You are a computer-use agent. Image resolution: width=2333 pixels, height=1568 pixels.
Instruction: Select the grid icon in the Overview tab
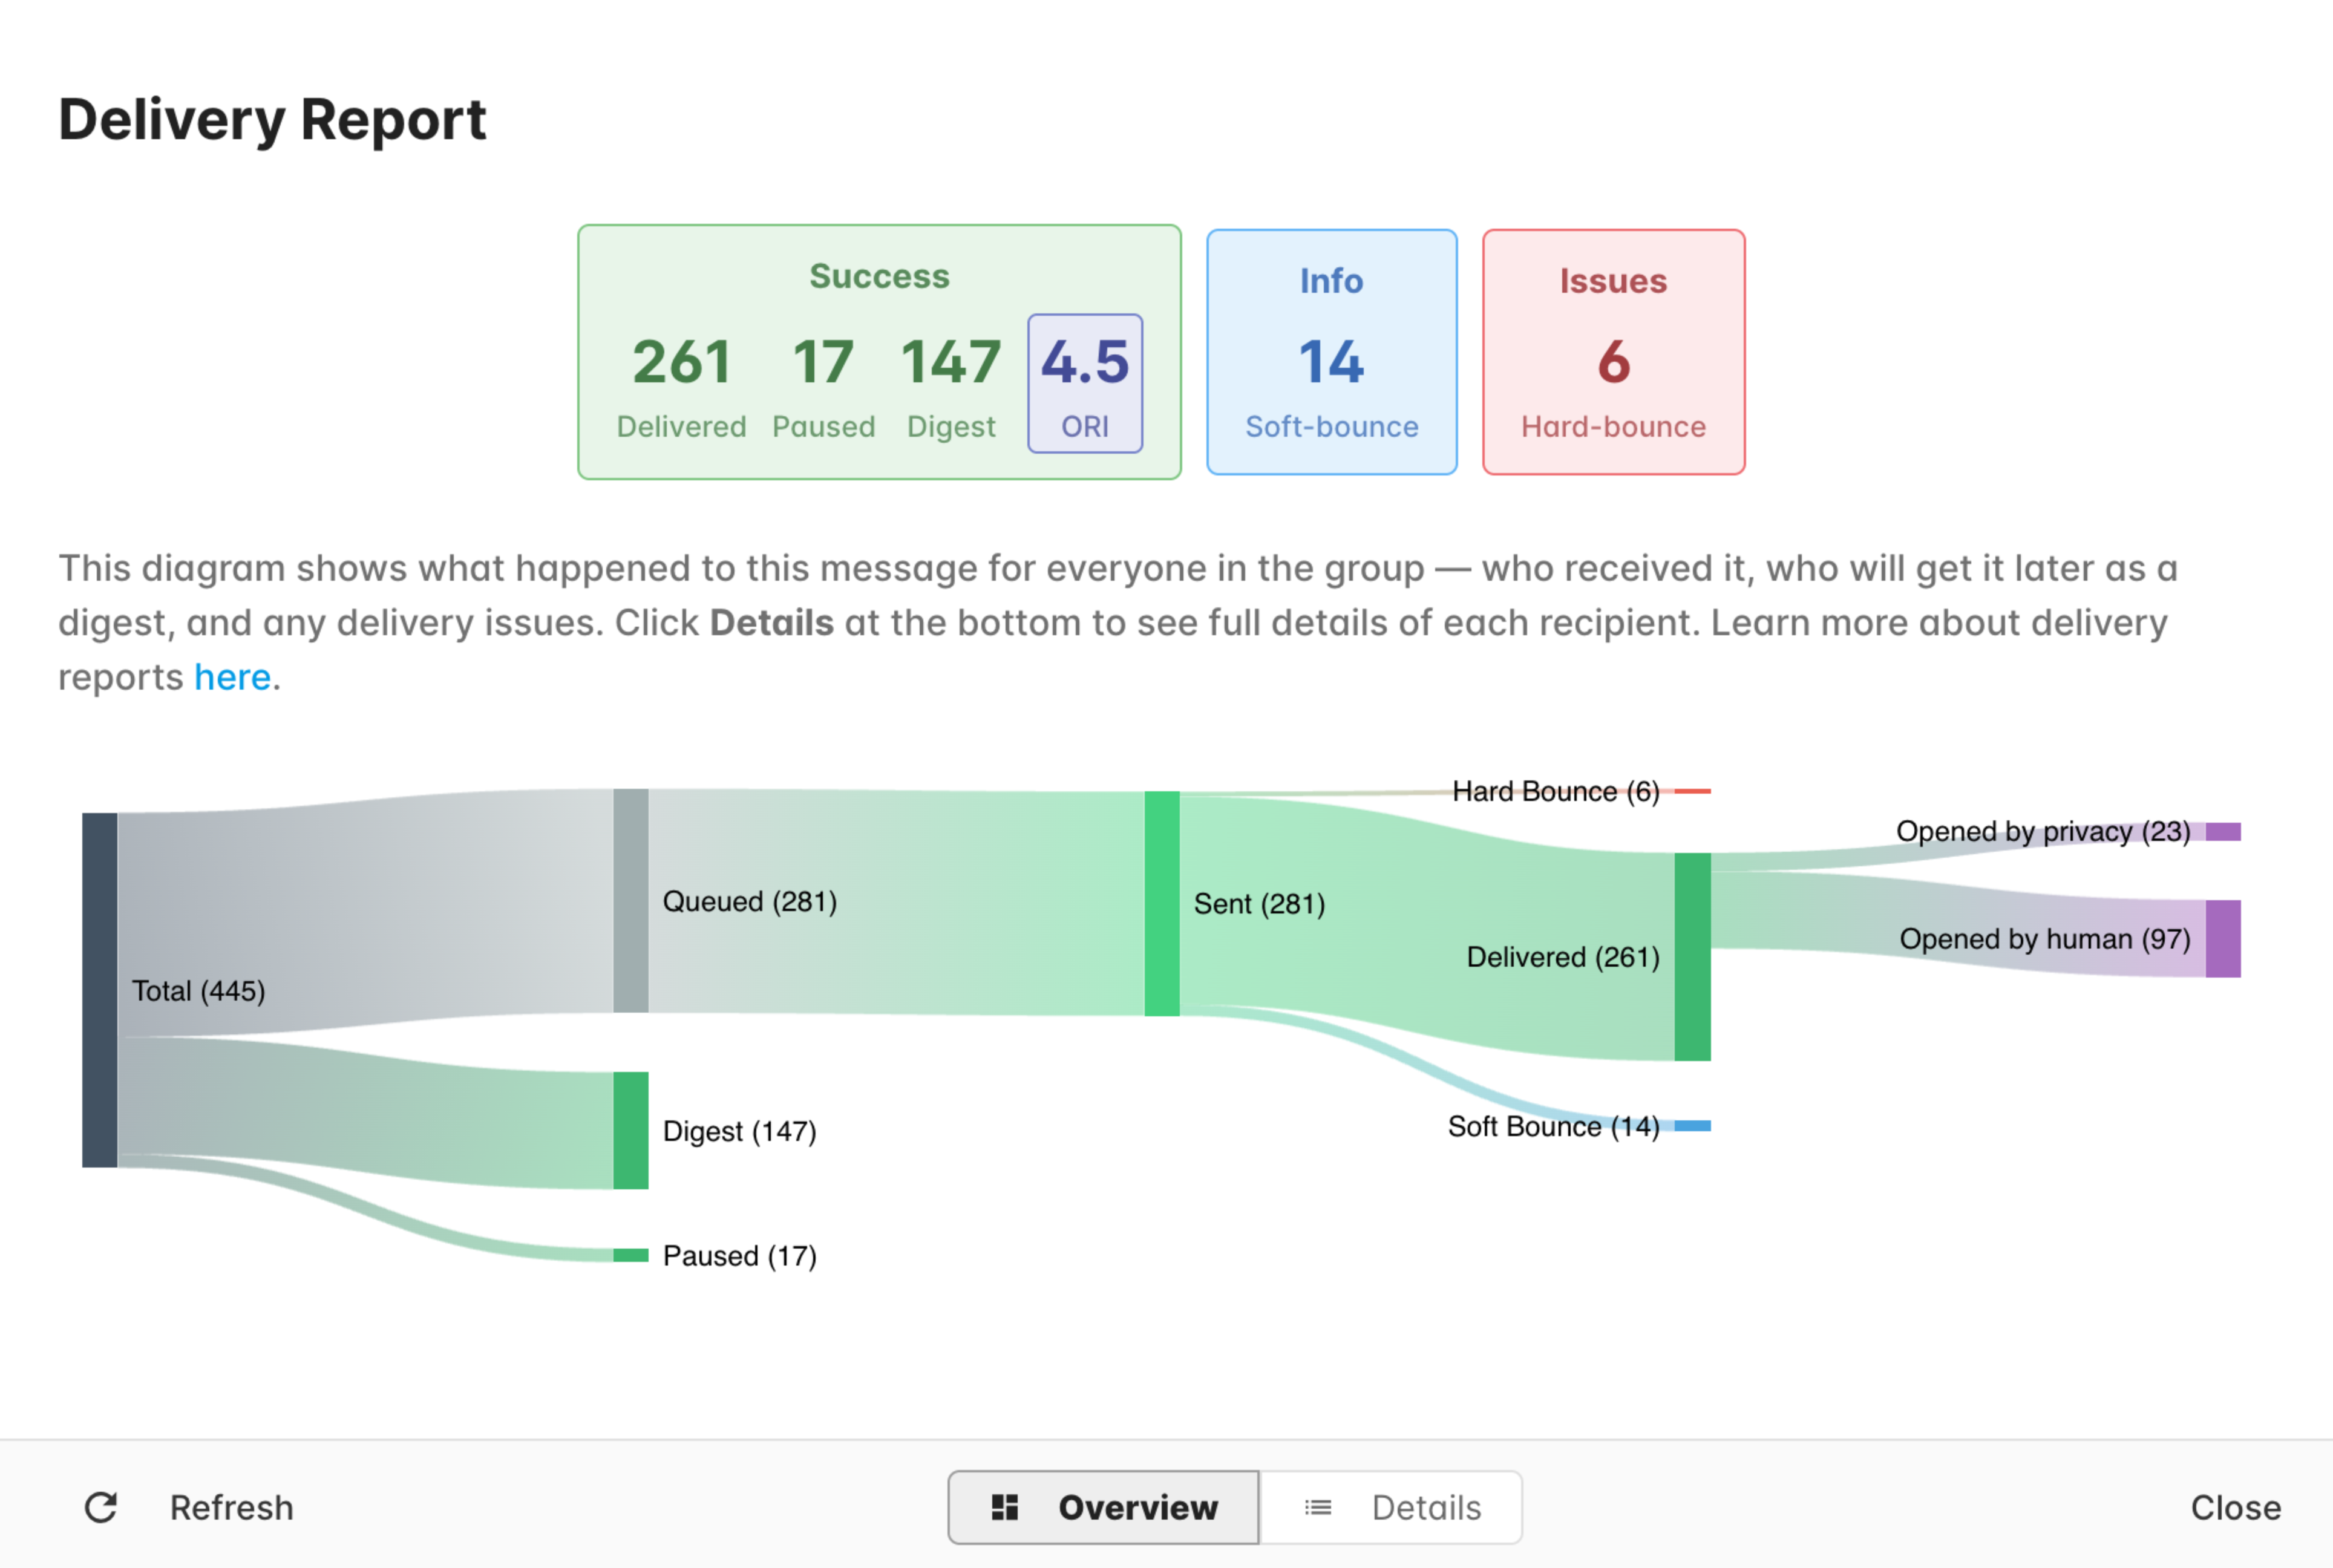pos(1005,1507)
